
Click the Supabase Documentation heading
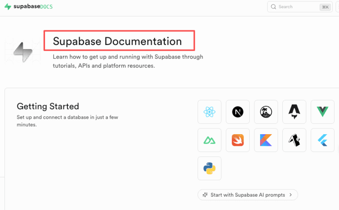117,41
